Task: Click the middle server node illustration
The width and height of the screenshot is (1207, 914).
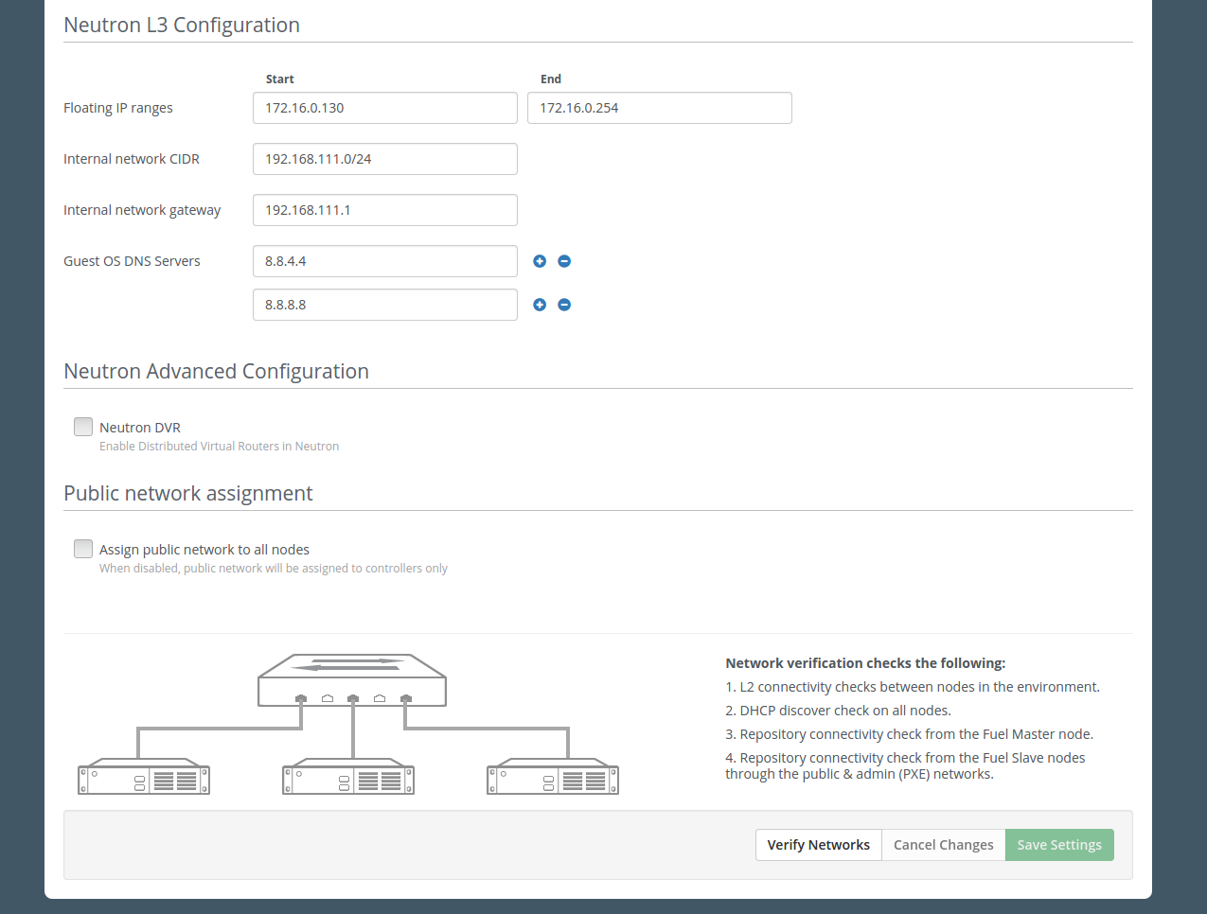Action: tap(348, 777)
